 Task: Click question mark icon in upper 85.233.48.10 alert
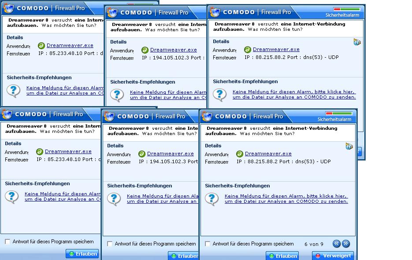(14, 91)
